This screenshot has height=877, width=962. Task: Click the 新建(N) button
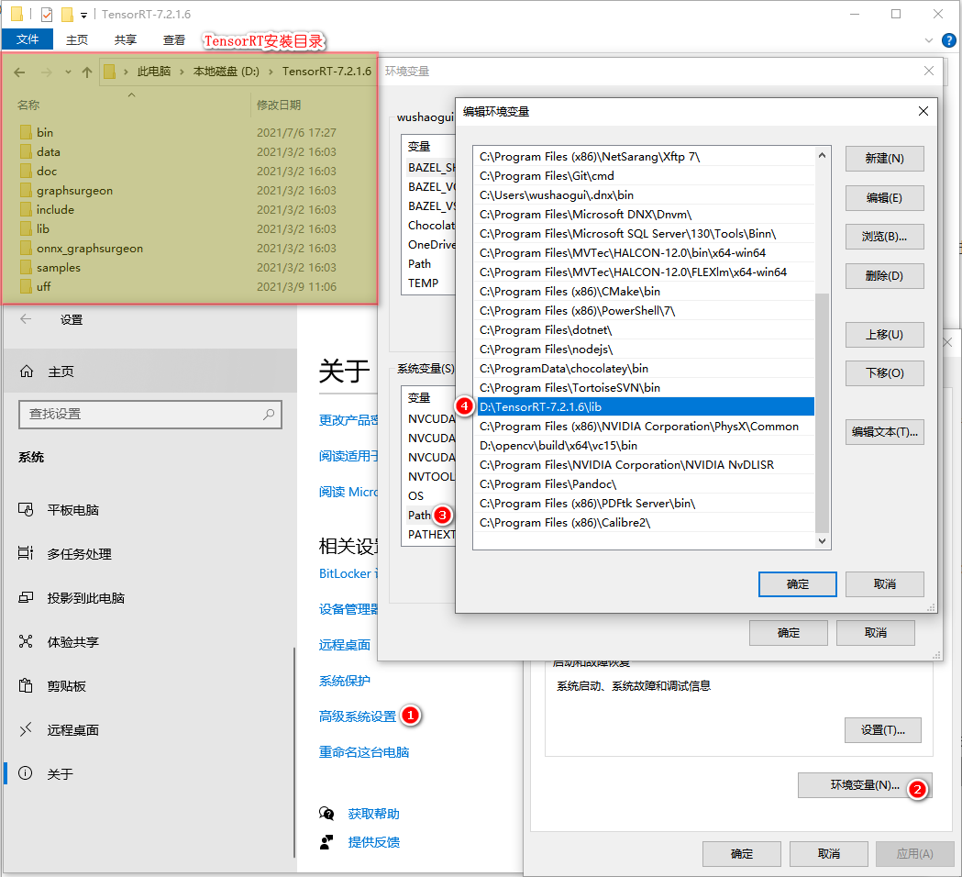click(884, 159)
